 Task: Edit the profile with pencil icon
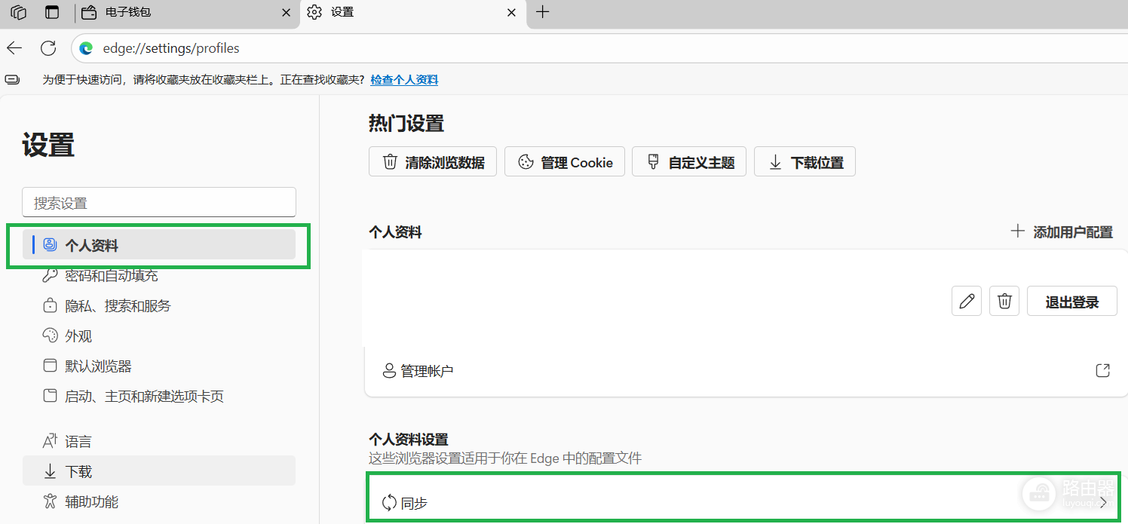[967, 302]
